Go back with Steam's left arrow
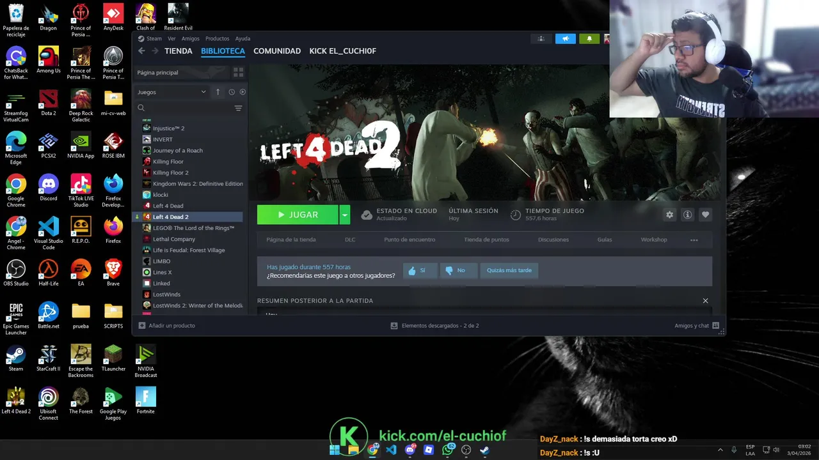The height and width of the screenshot is (460, 819). tap(141, 51)
